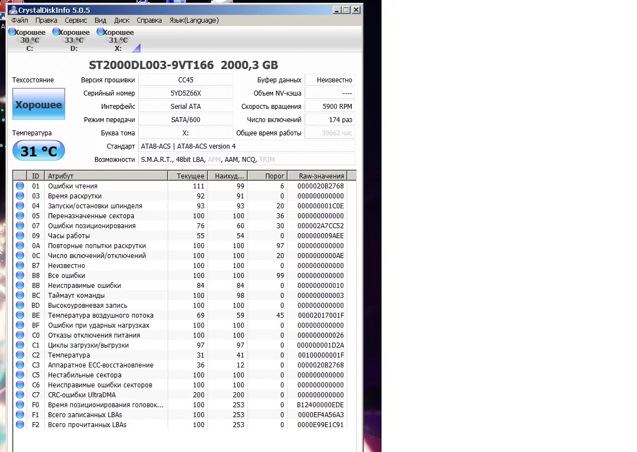
Task: Click status orb of row 07 Ошибки позиционирования
Action: 20,225
